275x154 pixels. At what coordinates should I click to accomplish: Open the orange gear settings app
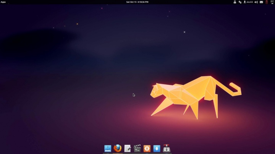point(147,149)
